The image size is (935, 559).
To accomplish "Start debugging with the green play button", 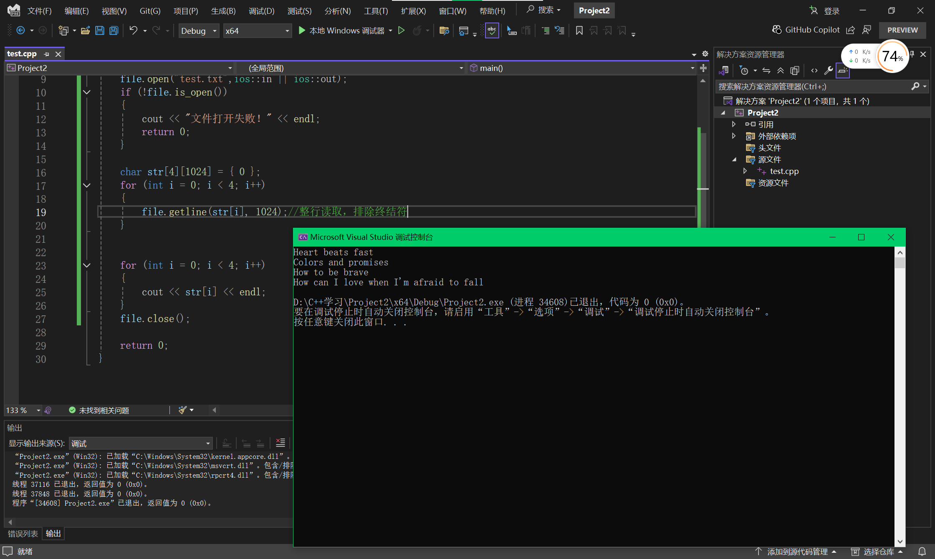I will [302, 30].
